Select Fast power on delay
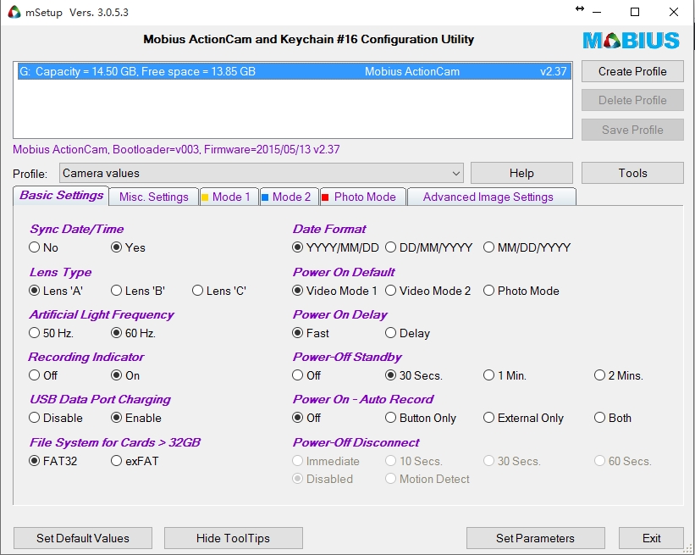The height and width of the screenshot is (555, 695). pos(311,333)
